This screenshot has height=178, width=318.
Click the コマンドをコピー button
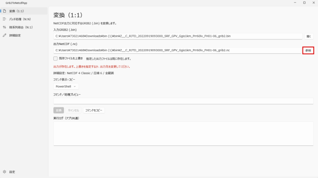94,111
